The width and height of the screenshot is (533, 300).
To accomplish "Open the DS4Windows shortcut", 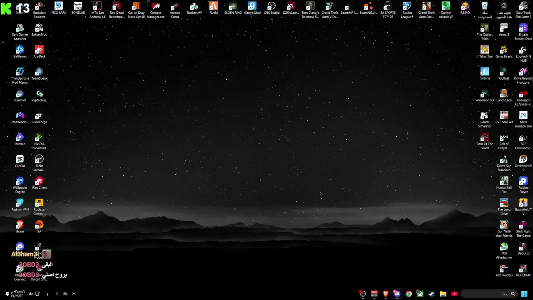I will click(20, 117).
